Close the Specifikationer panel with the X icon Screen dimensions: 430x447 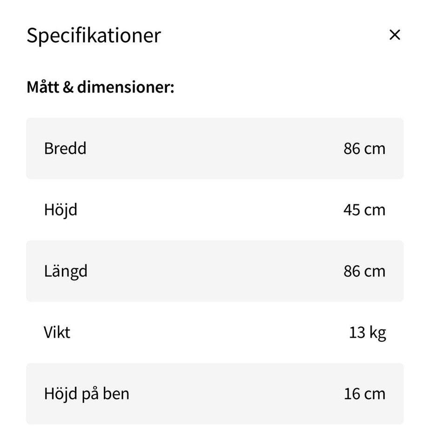click(395, 35)
